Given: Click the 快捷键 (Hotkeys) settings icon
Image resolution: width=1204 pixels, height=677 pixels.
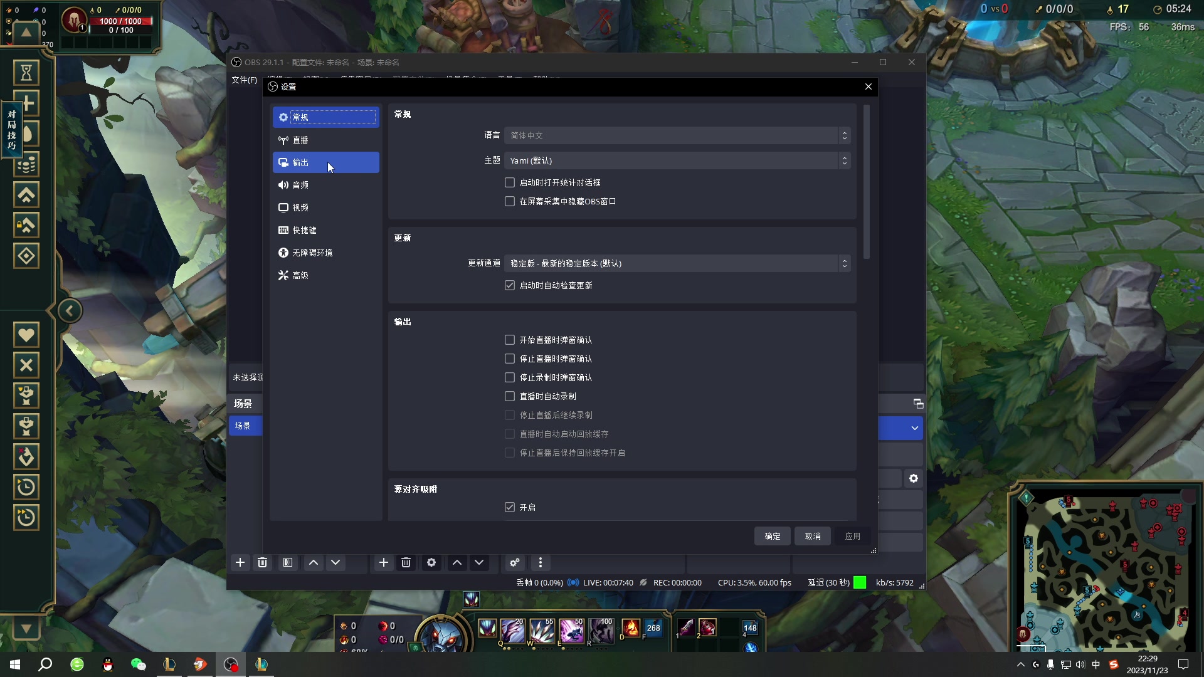Looking at the screenshot, I should coord(304,230).
